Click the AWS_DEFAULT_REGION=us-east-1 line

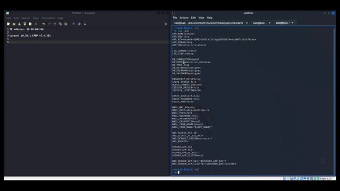[192, 138]
